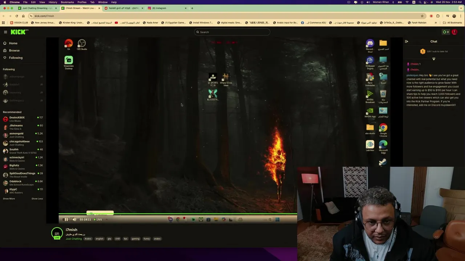This screenshot has height=261, width=465.
Task: Go to Home in Kick sidebar
Action: tap(13, 43)
